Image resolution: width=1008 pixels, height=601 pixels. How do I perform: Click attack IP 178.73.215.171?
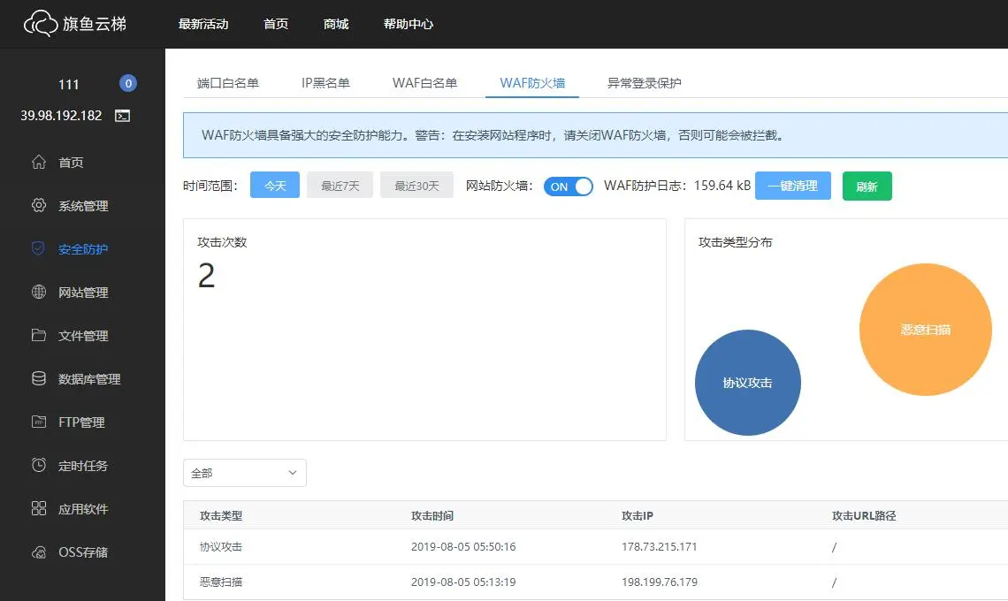(659, 546)
